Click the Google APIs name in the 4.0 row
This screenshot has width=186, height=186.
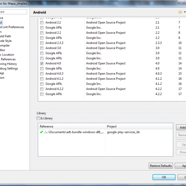pos(54,69)
